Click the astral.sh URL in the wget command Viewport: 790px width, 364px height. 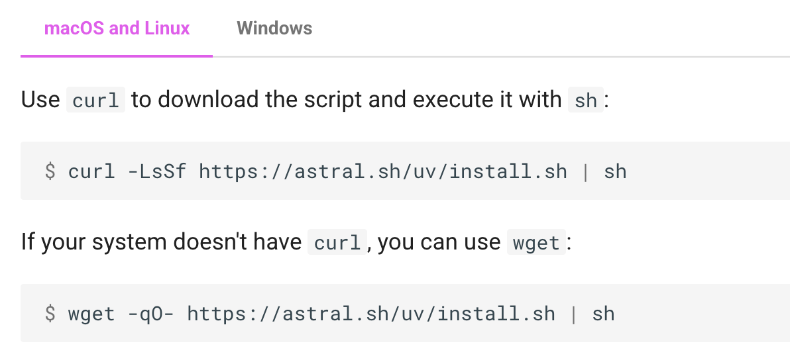point(371,313)
